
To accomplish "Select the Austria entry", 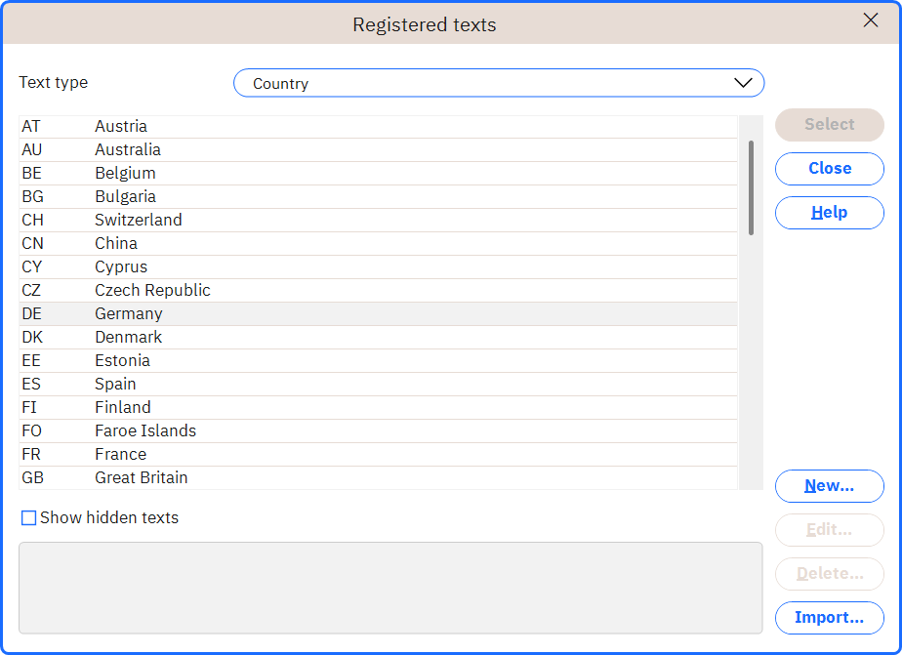I will [379, 127].
